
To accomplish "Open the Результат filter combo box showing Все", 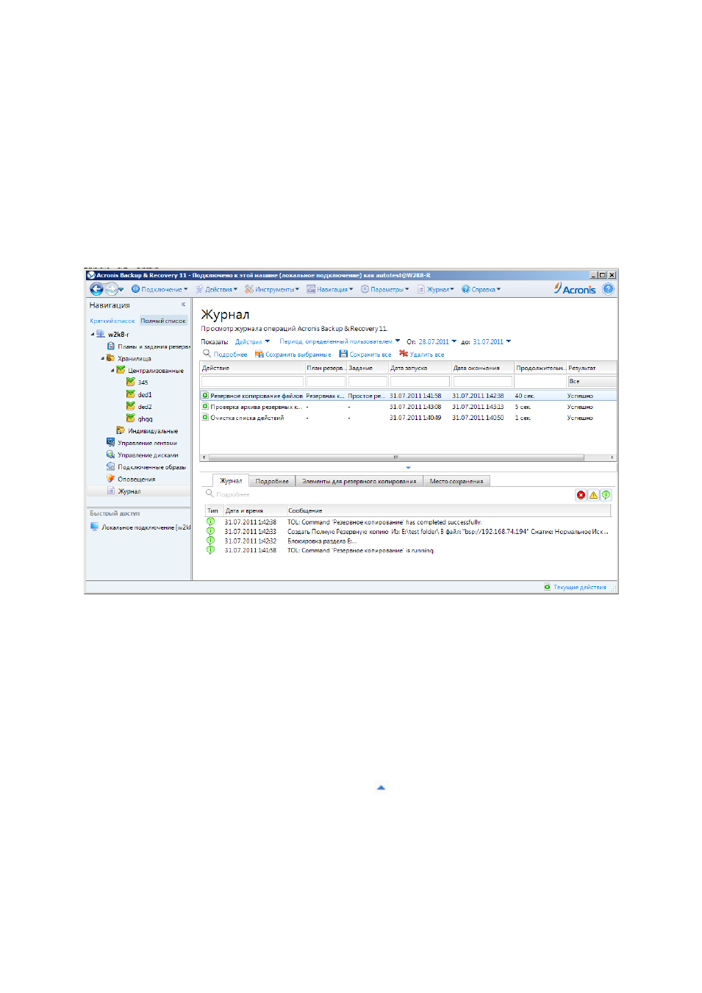I will click(x=592, y=381).
